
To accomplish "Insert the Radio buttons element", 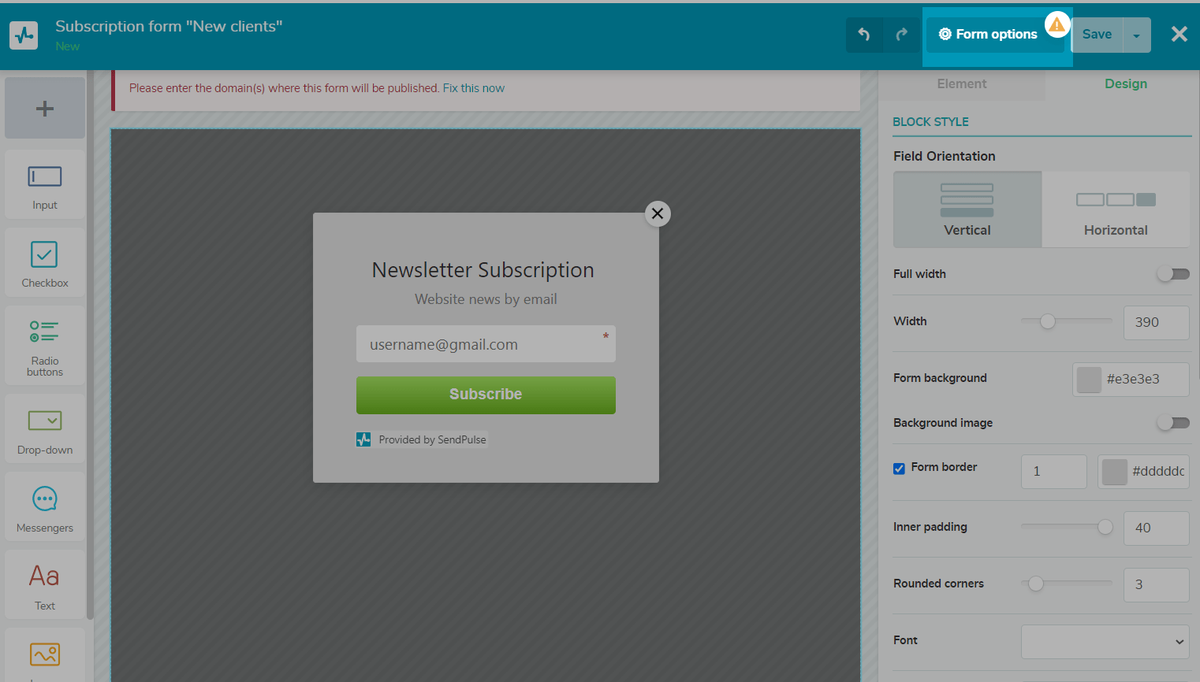I will (45, 345).
